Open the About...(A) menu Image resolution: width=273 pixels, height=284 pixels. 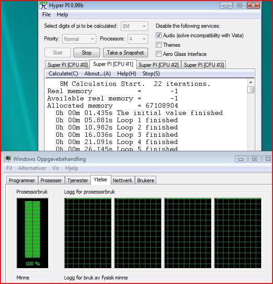98,74
